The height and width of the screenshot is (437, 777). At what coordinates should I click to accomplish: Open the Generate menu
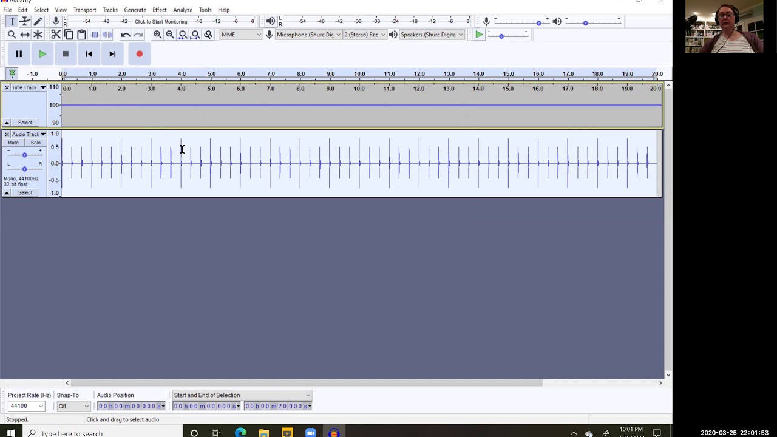(135, 10)
